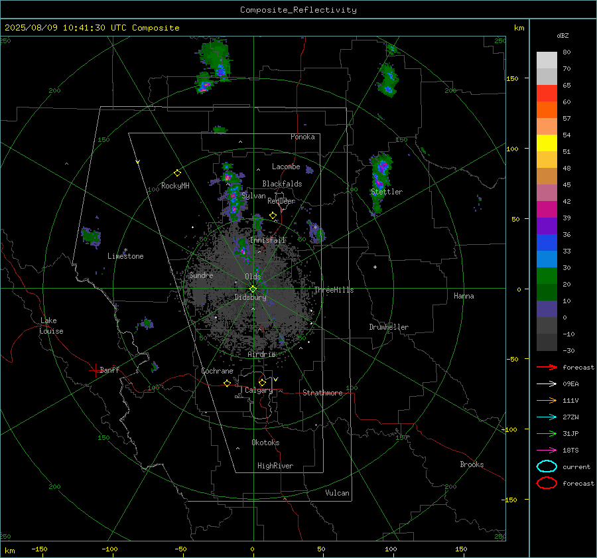Click the dBZ legend heading
Screen dimensions: 597x558
(x=563, y=35)
